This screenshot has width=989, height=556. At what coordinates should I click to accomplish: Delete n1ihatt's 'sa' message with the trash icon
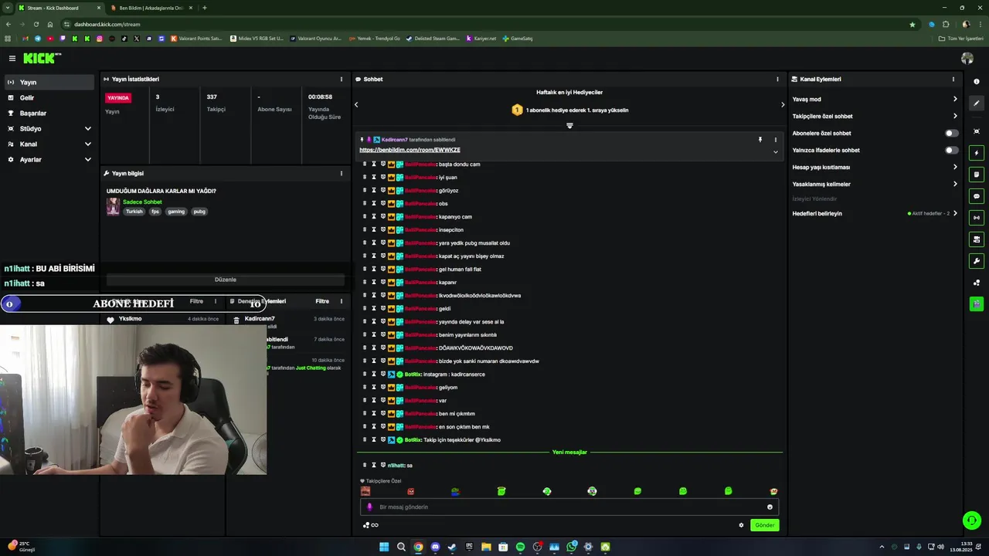[365, 465]
